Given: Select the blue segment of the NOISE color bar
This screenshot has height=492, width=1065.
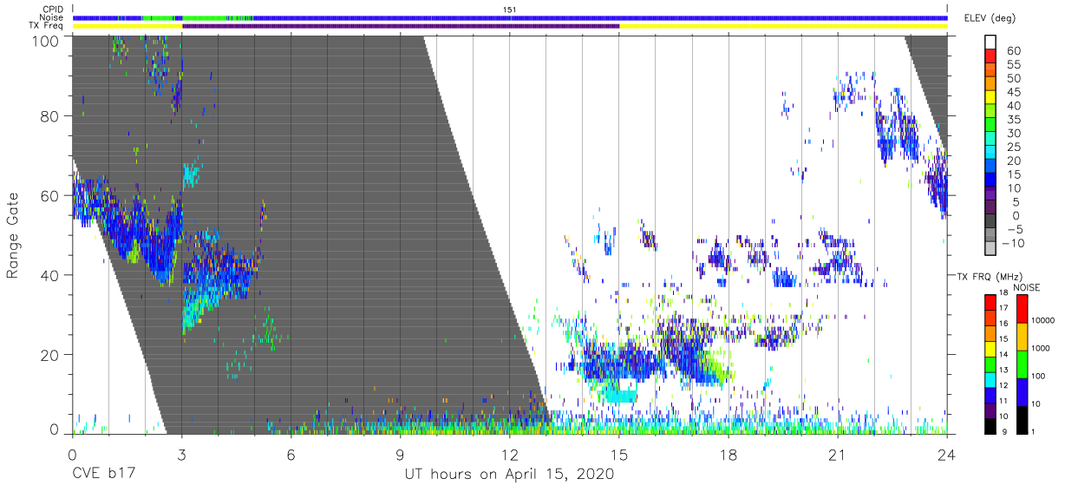Looking at the screenshot, I should coord(1021,391).
